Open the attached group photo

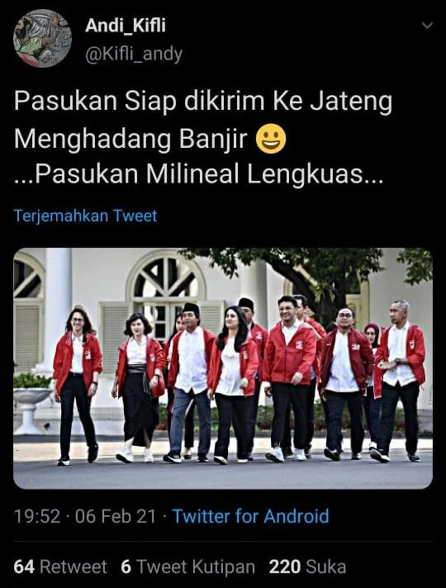223,368
